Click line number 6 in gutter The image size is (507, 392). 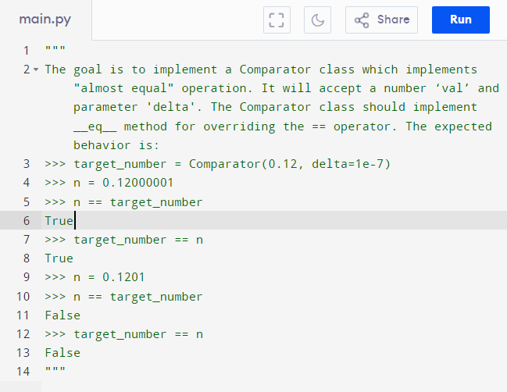27,220
